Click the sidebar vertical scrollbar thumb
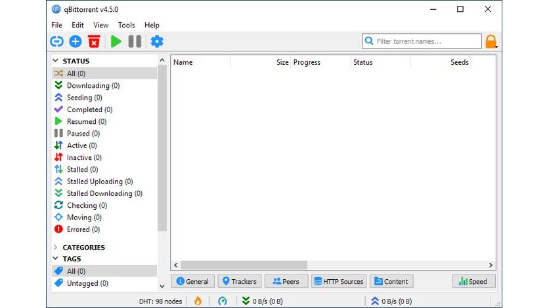The width and height of the screenshot is (549, 308). [x=162, y=148]
